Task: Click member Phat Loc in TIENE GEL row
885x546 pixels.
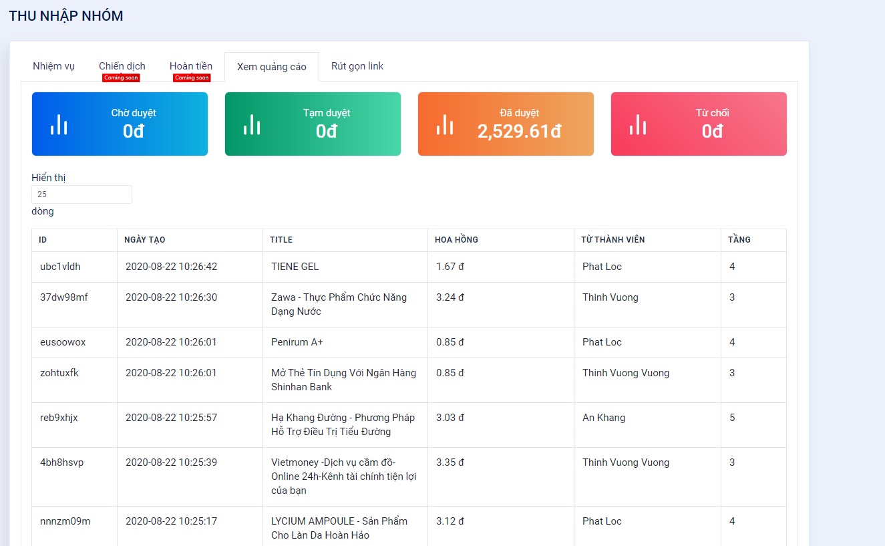Action: coord(602,267)
